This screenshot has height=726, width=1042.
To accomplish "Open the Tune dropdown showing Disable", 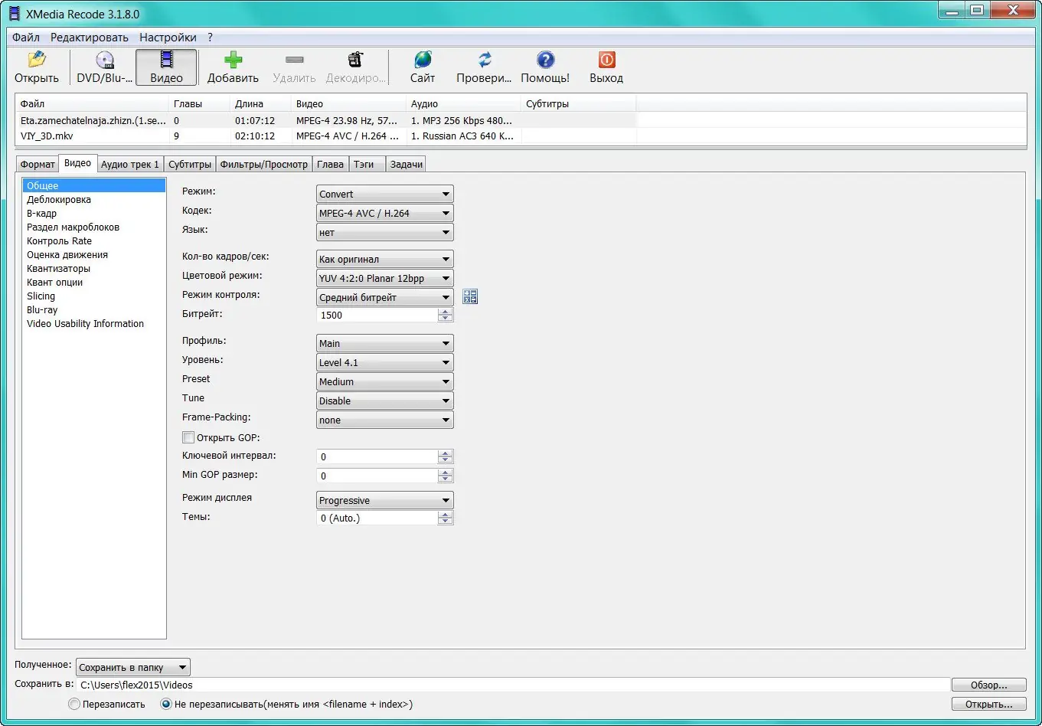I will (385, 401).
